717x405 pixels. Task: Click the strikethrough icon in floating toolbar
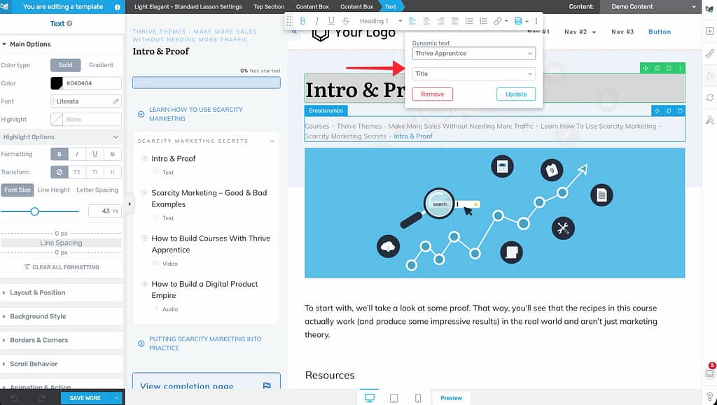pyautogui.click(x=344, y=21)
